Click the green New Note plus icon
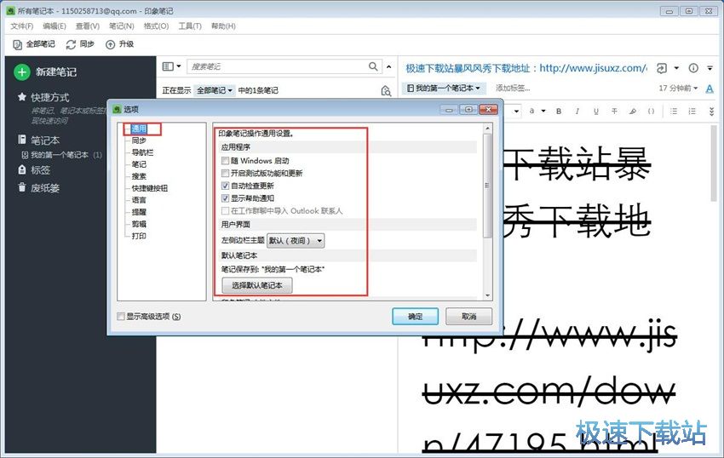 point(21,72)
